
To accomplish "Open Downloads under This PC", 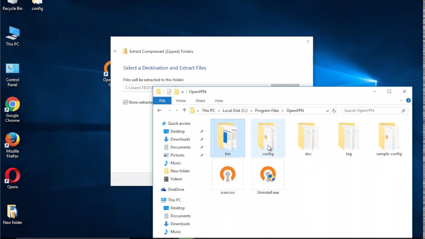I will click(x=180, y=224).
